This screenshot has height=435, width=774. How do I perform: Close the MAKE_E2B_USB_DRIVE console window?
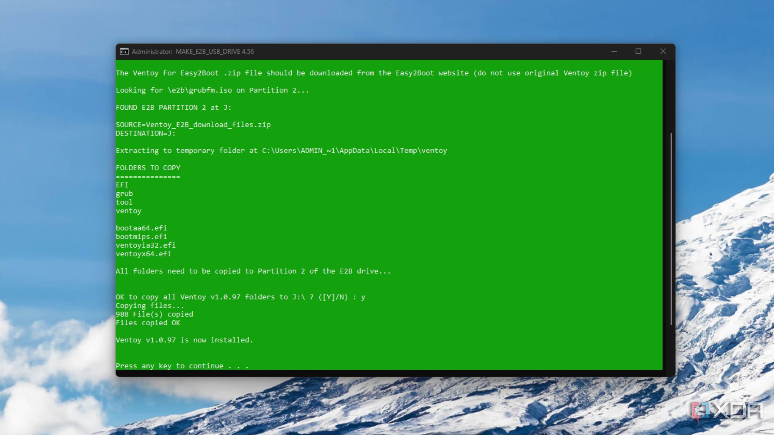(663, 51)
